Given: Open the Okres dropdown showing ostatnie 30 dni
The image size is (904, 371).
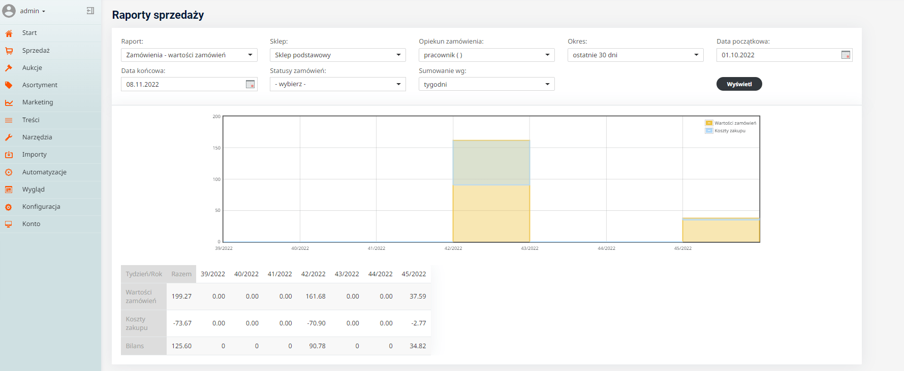Looking at the screenshot, I should 635,55.
